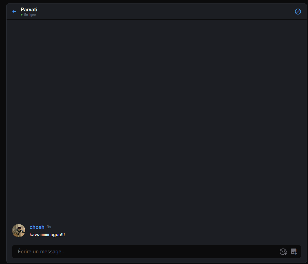This screenshot has height=264, width=308.
Task: Attach an image with the picture-plus icon
Action: [x=294, y=252]
